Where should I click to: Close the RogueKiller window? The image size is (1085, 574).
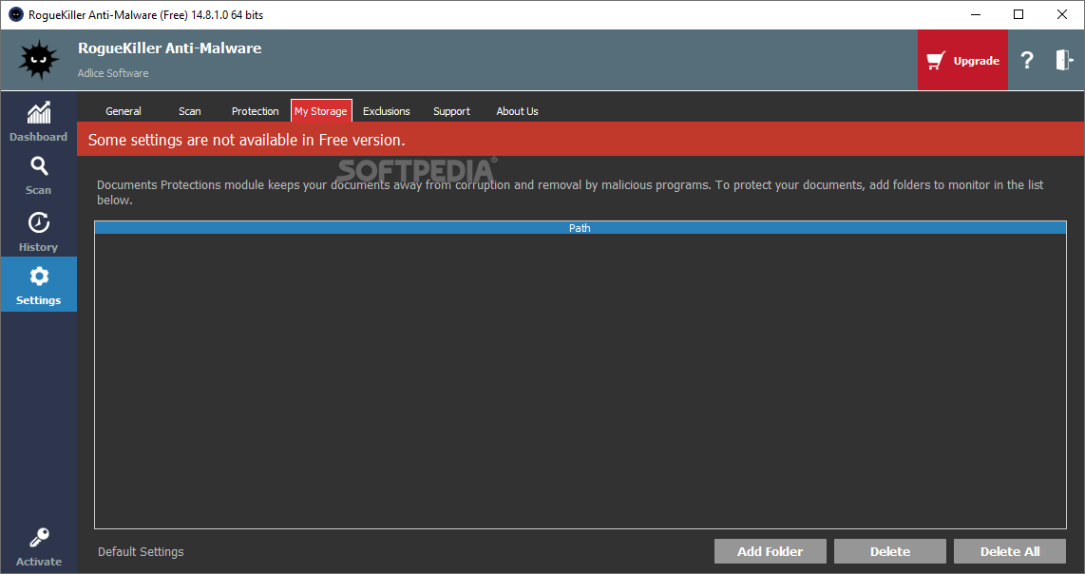[1062, 14]
